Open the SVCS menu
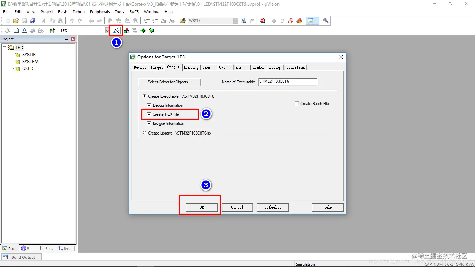Screen dimensions: 475x267 click(x=134, y=12)
